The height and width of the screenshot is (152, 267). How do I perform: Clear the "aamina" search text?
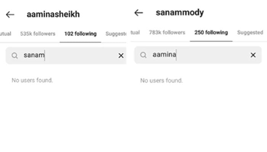pyautogui.click(x=253, y=55)
